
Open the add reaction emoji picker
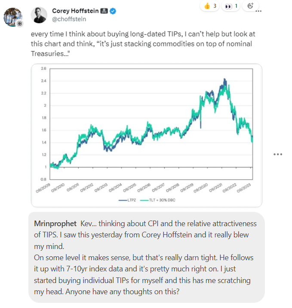(250, 6)
